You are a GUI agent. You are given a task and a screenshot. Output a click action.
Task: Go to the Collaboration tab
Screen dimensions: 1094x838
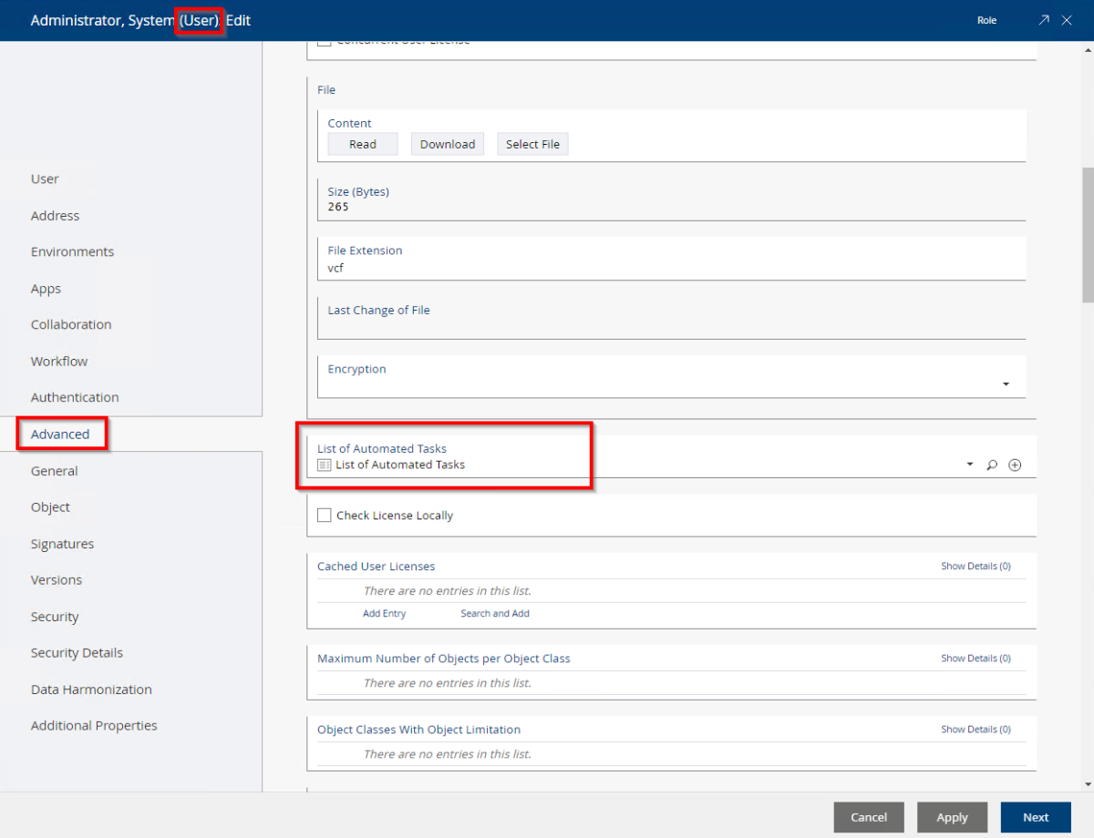click(x=71, y=325)
